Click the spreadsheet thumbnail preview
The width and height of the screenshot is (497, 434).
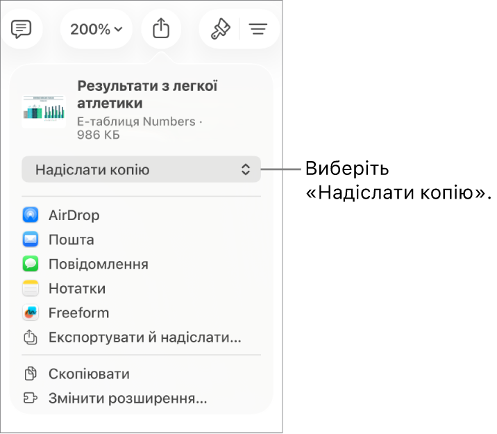coord(44,111)
